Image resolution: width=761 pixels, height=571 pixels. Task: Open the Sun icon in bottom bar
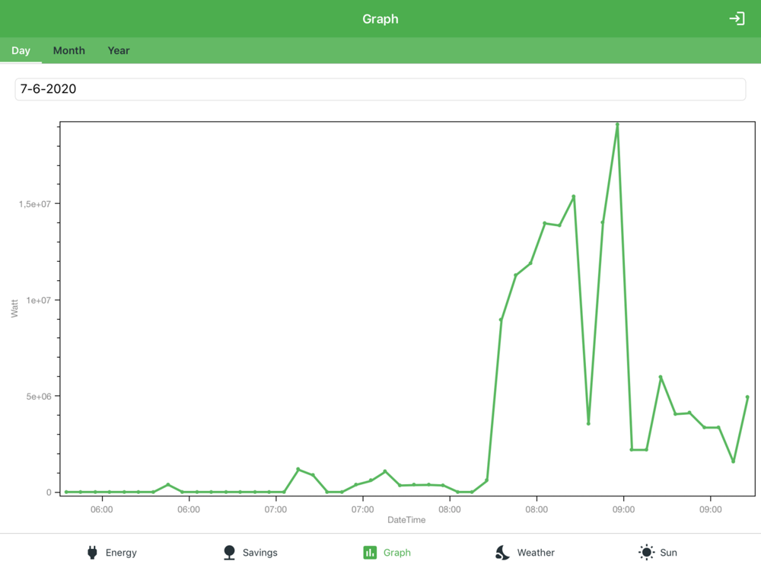[646, 552]
